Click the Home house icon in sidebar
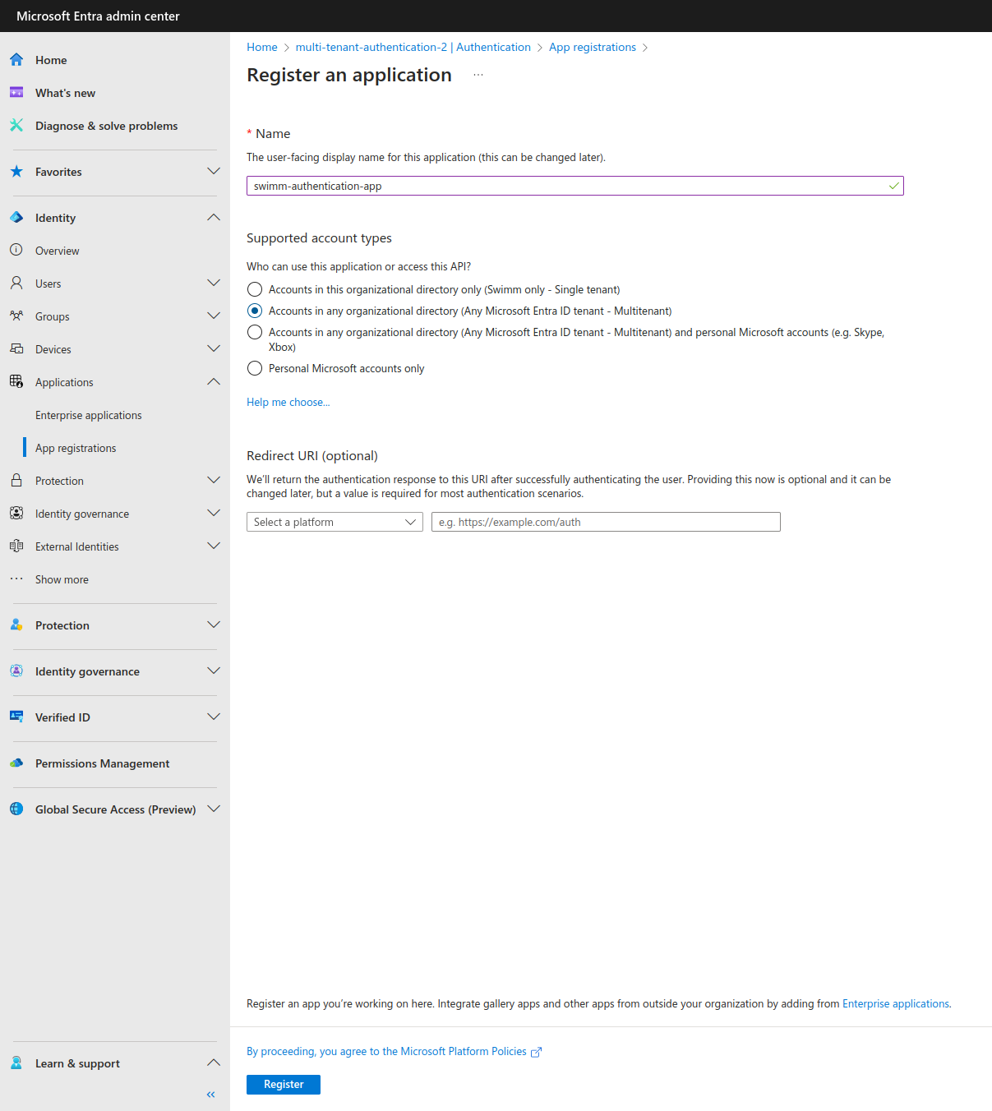992x1111 pixels. point(16,59)
